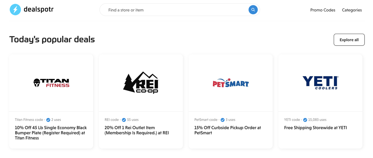
Task: Open the Categories menu item
Action: [352, 10]
